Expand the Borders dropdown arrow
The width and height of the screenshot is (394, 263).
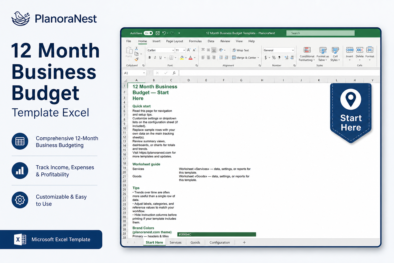(x=176, y=58)
